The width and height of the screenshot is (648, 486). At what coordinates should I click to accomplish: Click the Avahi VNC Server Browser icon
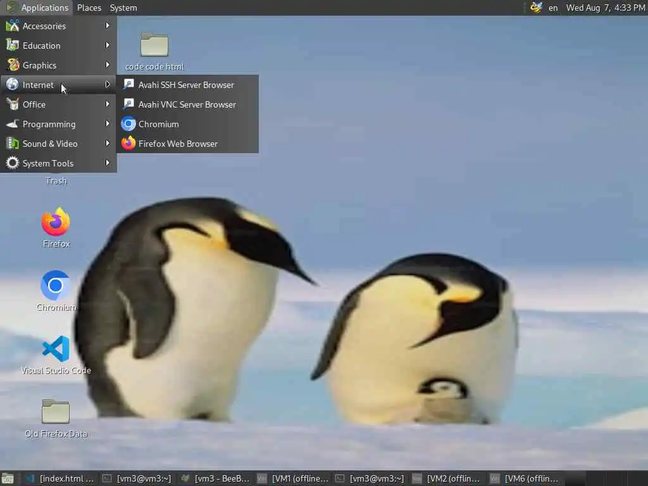[x=128, y=104]
